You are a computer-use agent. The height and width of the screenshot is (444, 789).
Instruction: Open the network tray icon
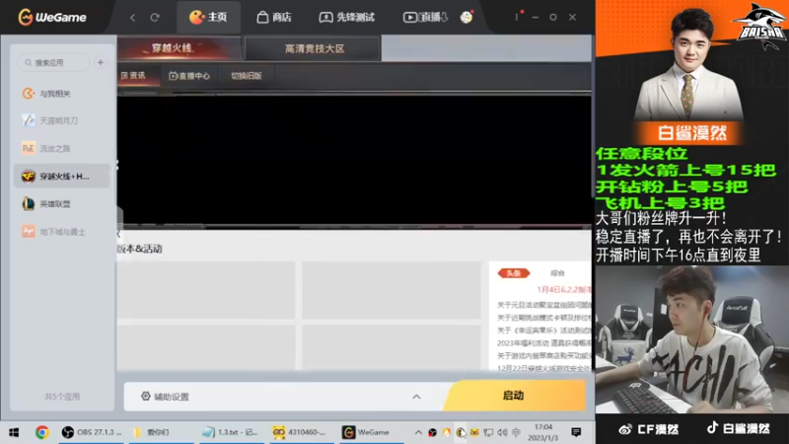pos(488,432)
